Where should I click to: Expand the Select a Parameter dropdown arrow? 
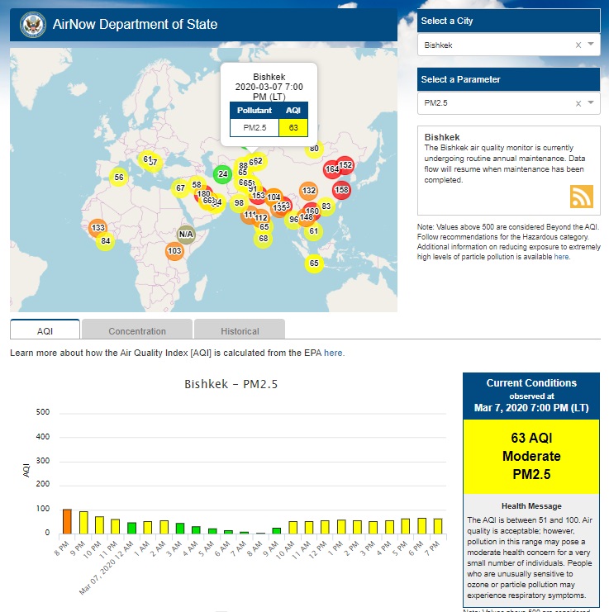point(591,103)
